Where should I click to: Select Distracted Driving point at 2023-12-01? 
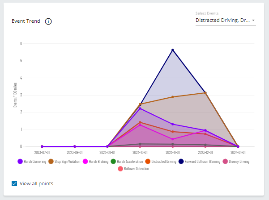coord(205,134)
